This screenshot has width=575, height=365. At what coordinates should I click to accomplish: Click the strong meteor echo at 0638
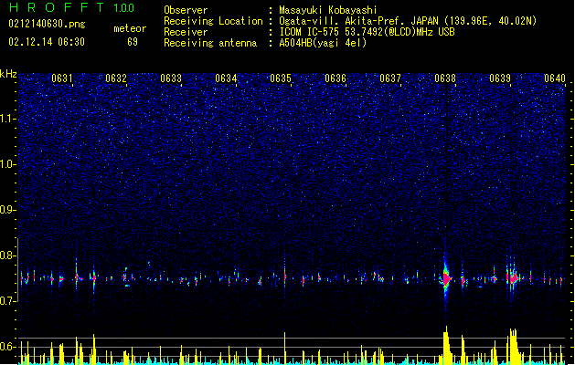pos(446,279)
